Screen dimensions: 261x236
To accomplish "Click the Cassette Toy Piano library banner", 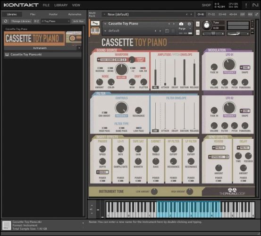I will (43, 38).
